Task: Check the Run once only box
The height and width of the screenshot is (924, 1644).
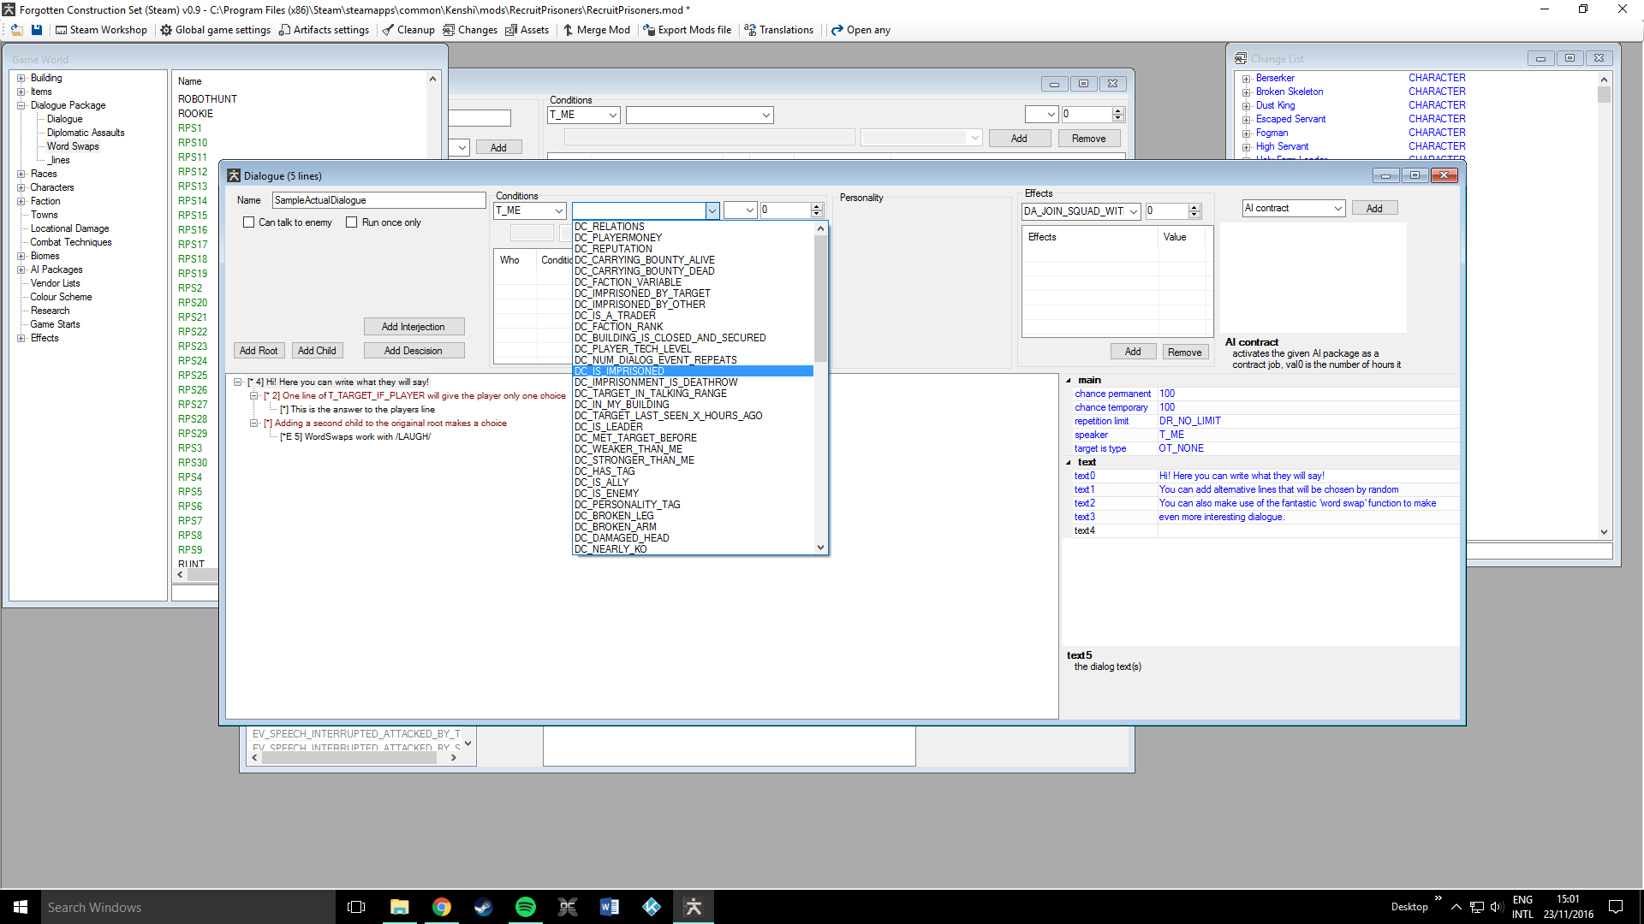Action: click(x=352, y=222)
